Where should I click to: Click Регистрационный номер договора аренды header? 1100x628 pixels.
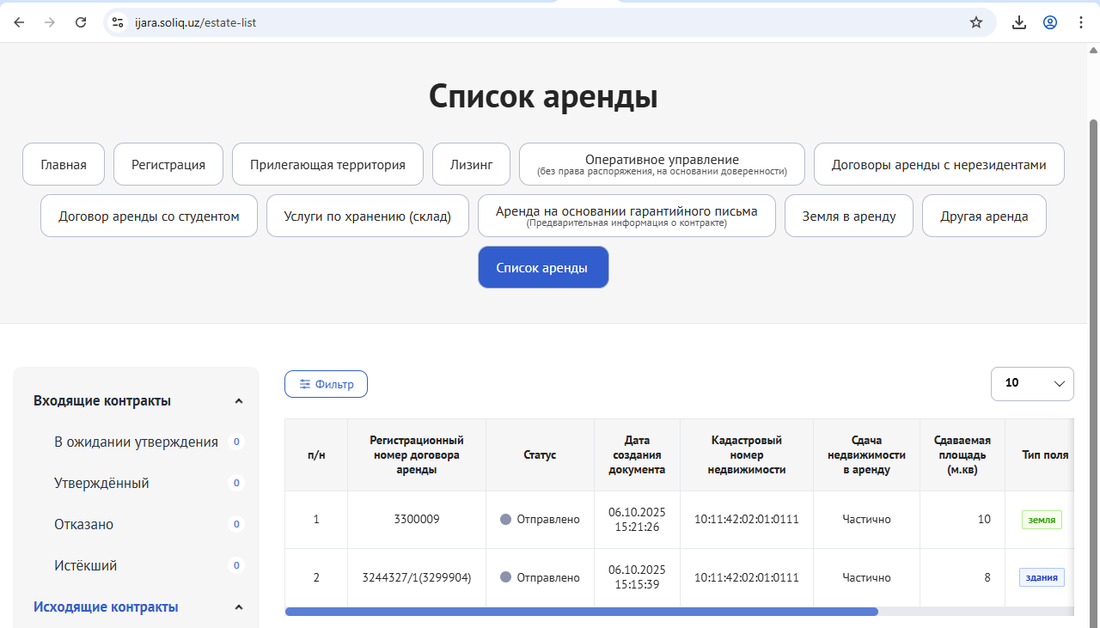tap(417, 454)
